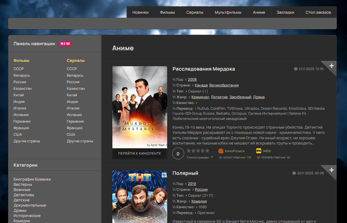Open the Новинки tab
Image resolution: width=347 pixels, height=223 pixels.
(140, 12)
